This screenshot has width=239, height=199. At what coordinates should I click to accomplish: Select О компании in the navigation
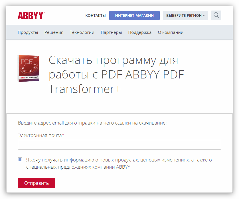(171, 32)
